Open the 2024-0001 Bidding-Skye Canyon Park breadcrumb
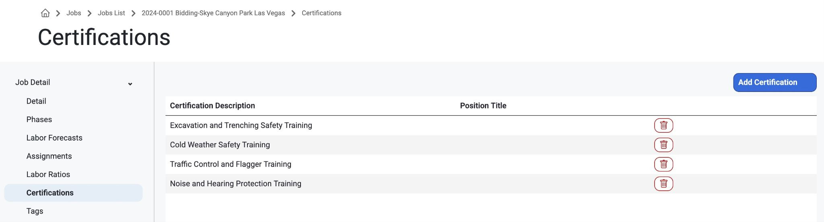The height and width of the screenshot is (222, 824). pos(213,13)
